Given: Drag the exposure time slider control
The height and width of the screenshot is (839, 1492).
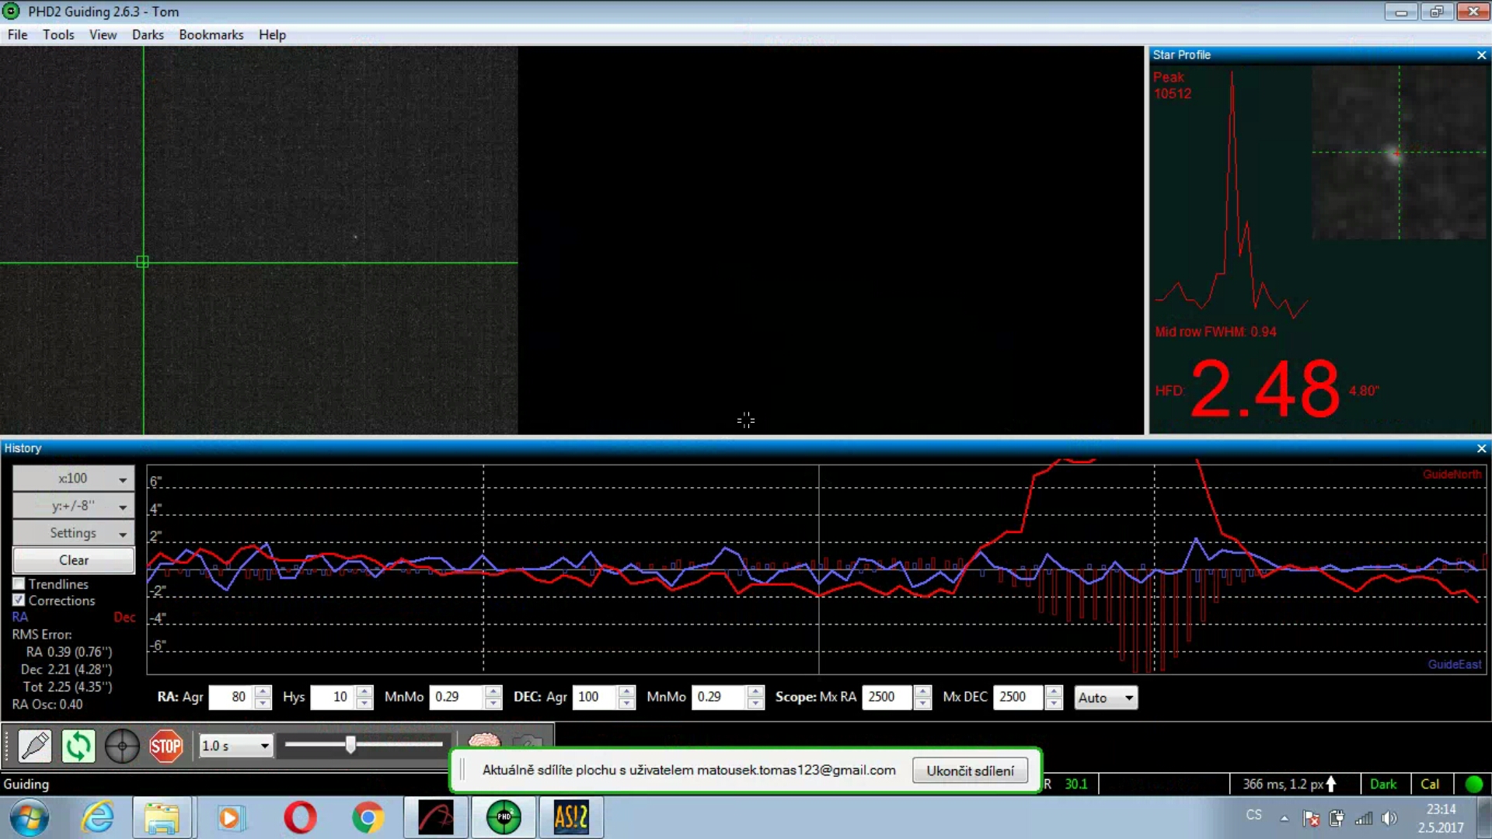Looking at the screenshot, I should [x=350, y=745].
